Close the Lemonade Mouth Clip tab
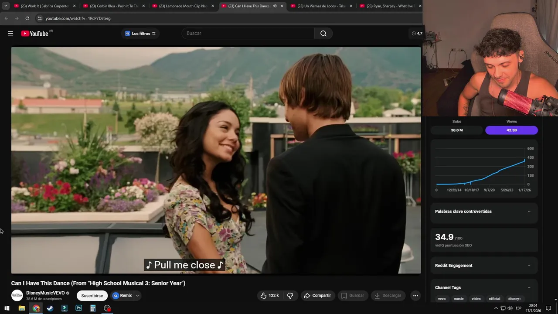Screen dimensions: 558x314 coord(213,6)
